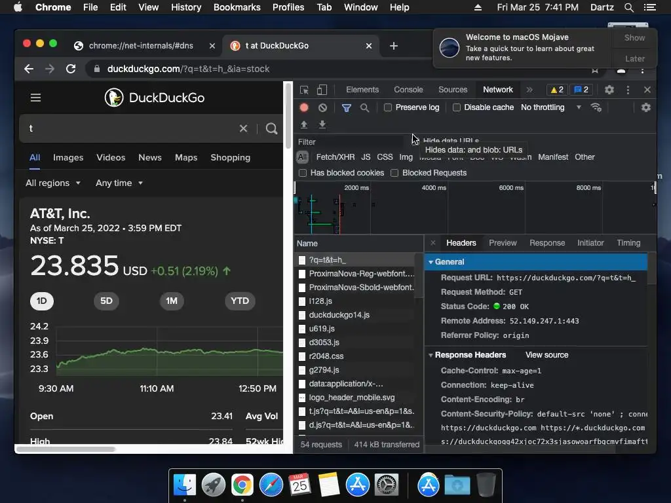Filter requests by Fetch/XHR
This screenshot has width=671, height=503.
335,157
